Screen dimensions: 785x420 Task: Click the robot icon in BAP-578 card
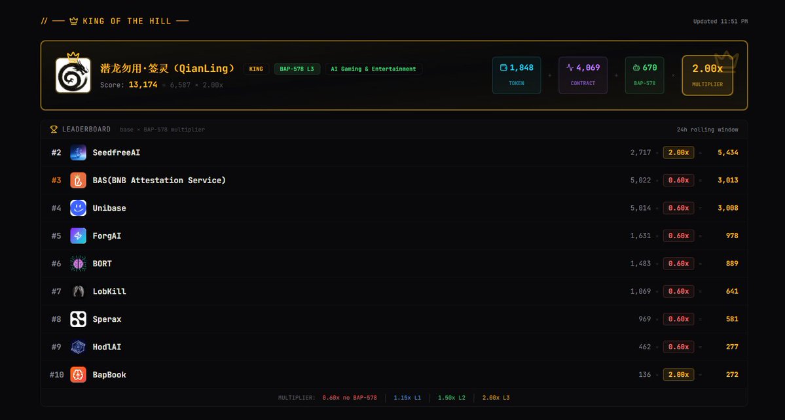tap(636, 67)
